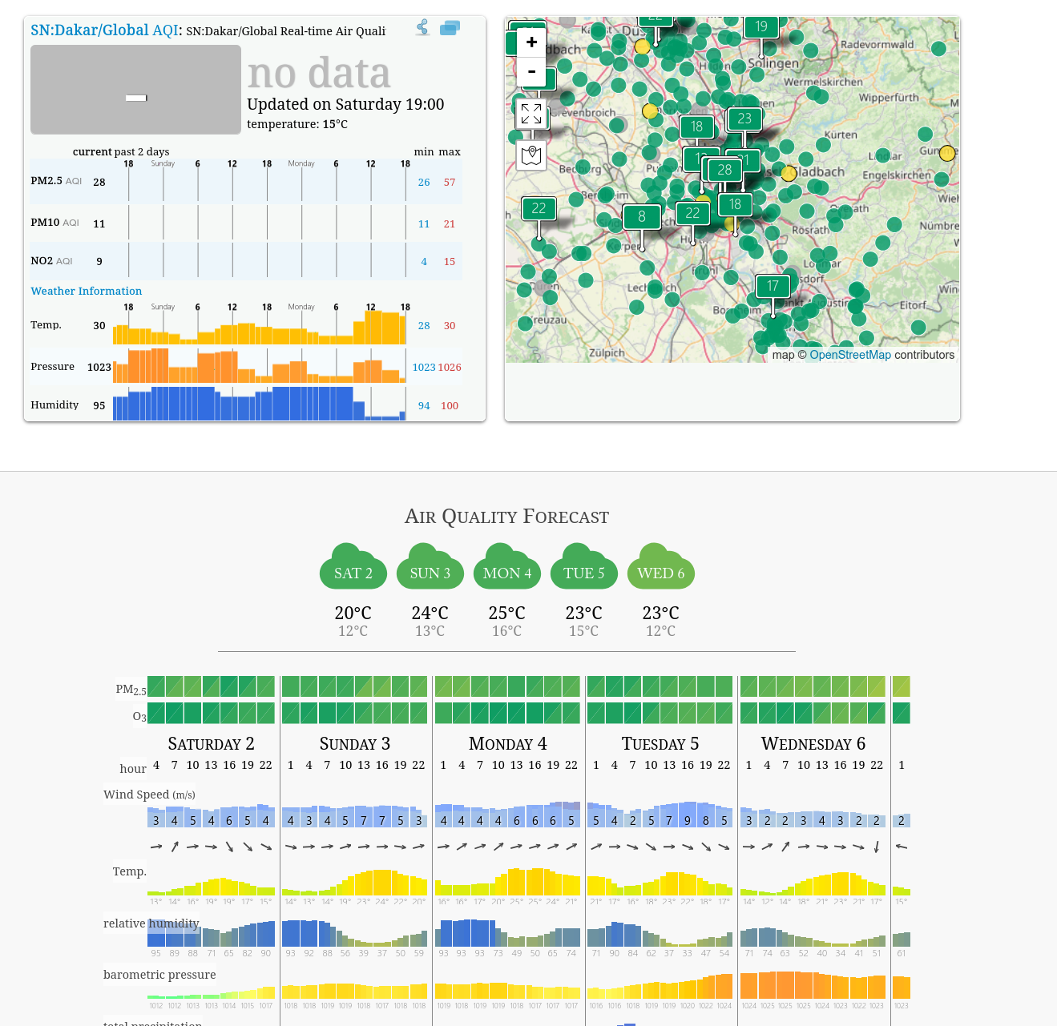Click the PM2.5 max value 57
Image resolution: width=1057 pixels, height=1026 pixels.
click(450, 183)
